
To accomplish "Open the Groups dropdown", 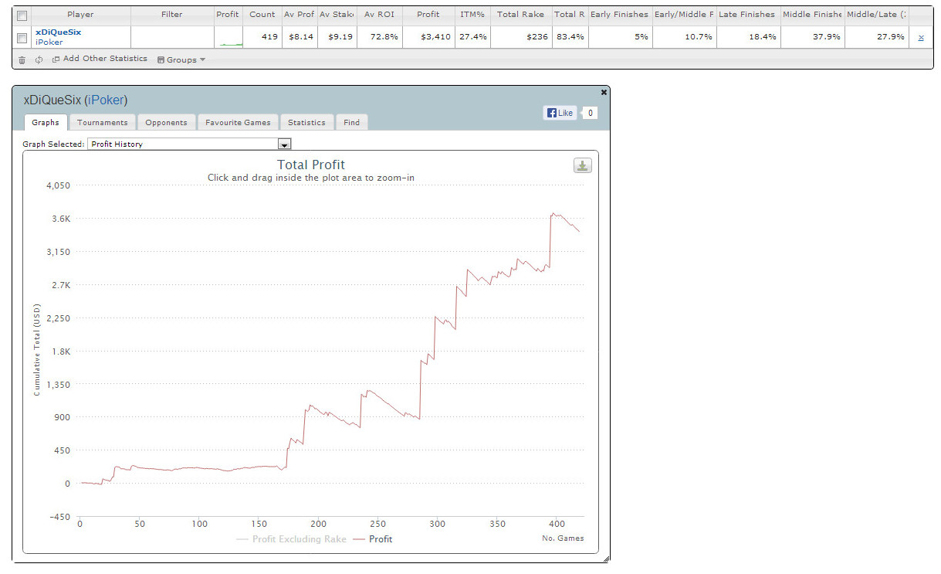I will tap(181, 59).
